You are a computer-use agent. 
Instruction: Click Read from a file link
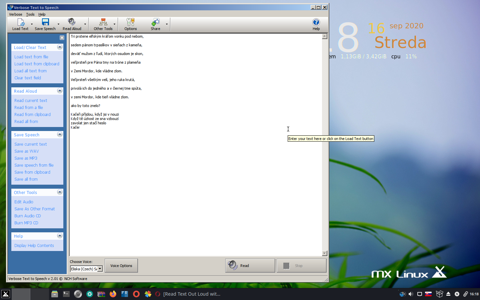pos(28,108)
